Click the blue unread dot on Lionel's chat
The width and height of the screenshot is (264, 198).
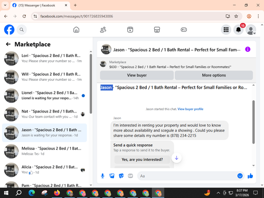[83, 96]
